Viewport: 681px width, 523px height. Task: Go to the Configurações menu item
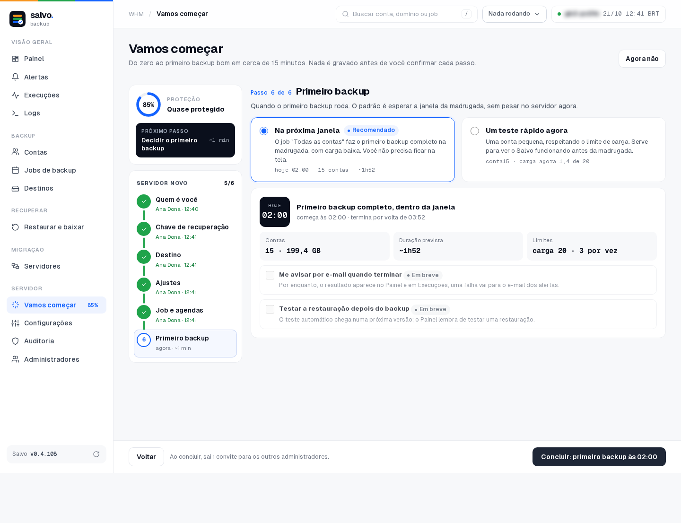point(56,323)
